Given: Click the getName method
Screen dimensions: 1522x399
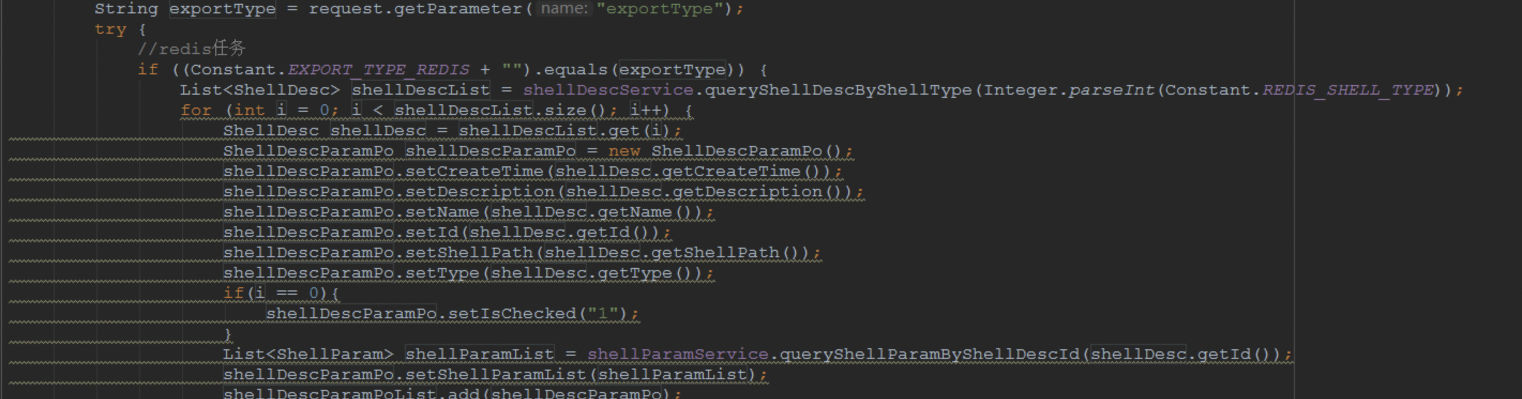Looking at the screenshot, I should (635, 212).
